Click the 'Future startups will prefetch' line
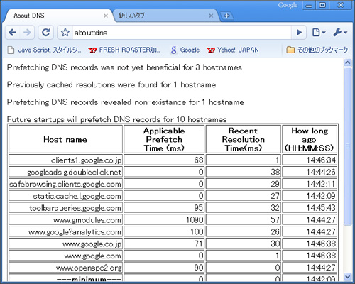This screenshot has height=284, width=355. tap(117, 119)
